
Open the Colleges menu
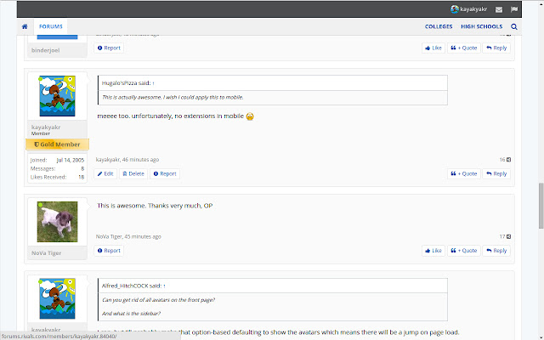pyautogui.click(x=439, y=26)
